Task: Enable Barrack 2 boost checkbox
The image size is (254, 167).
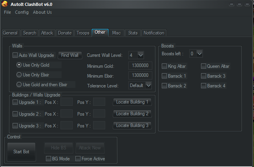Action: point(164,85)
